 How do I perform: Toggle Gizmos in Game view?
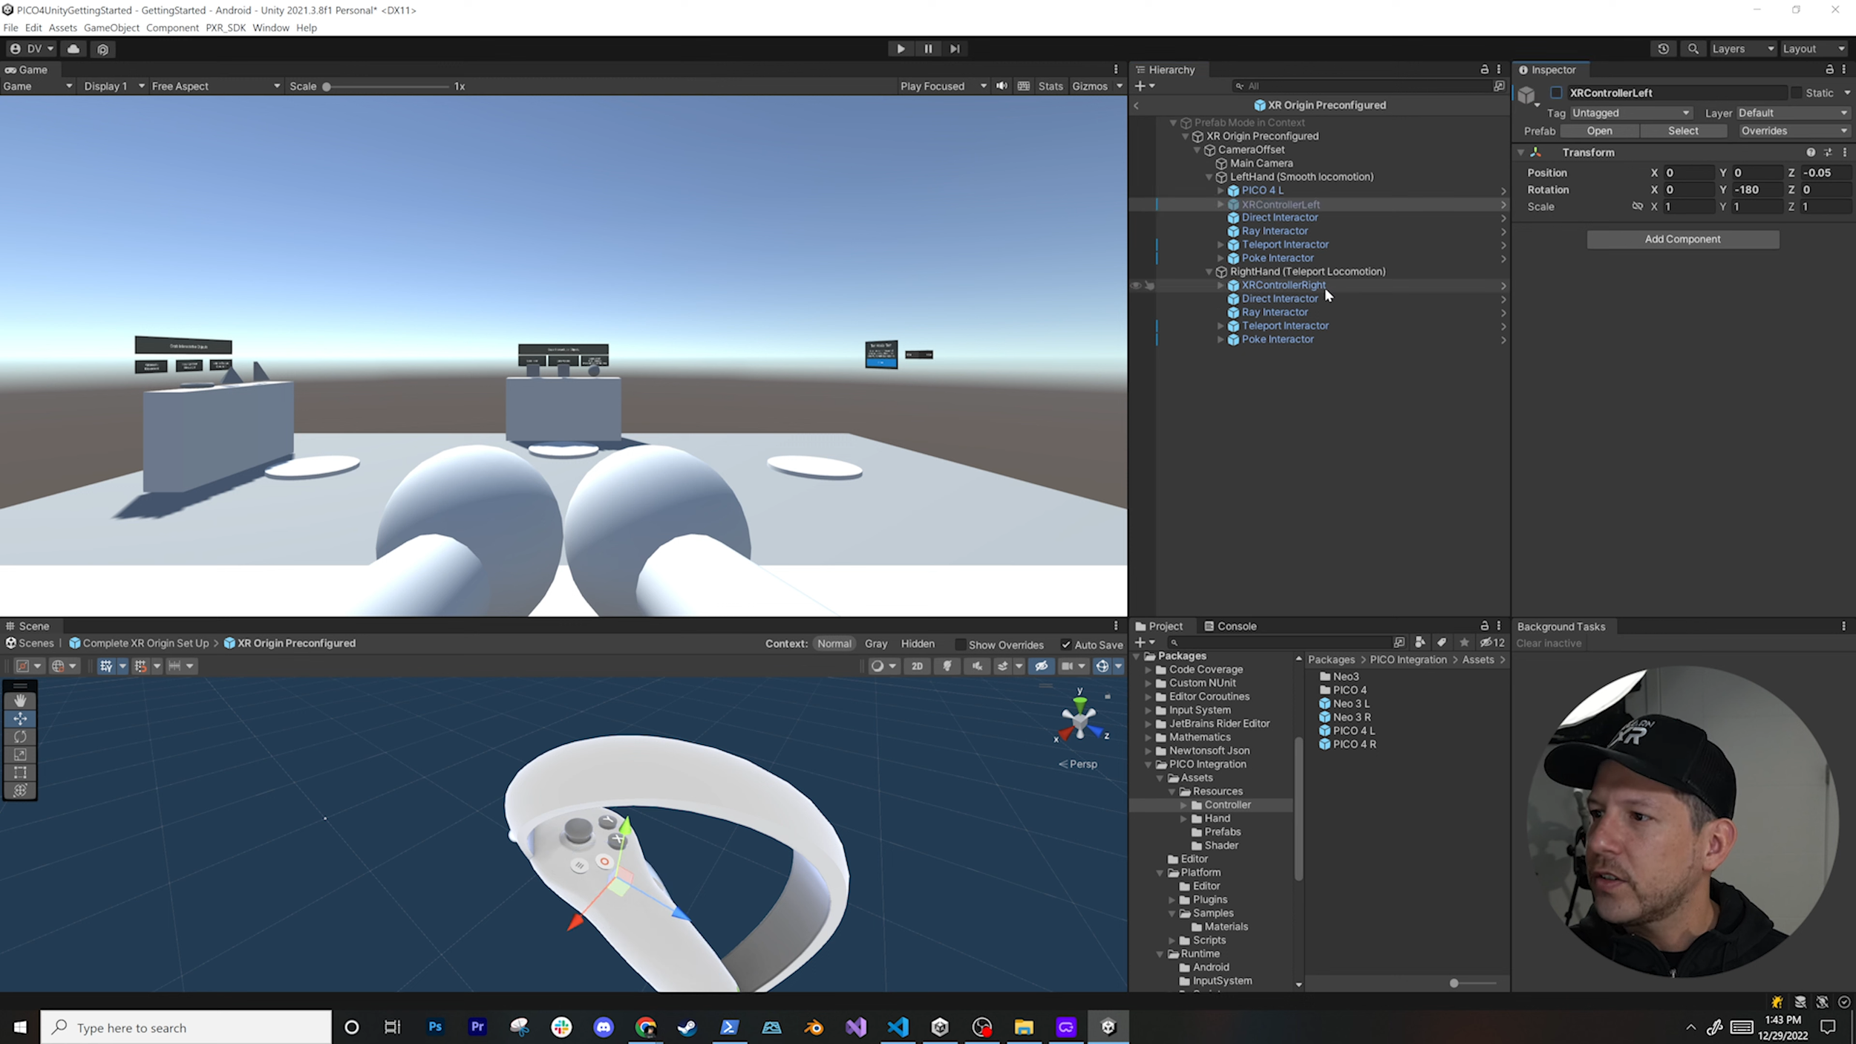[x=1089, y=86]
